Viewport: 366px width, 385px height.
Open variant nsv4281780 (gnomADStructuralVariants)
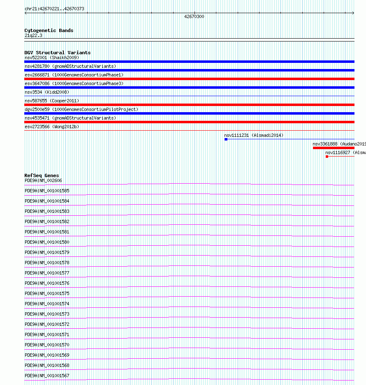click(70, 66)
